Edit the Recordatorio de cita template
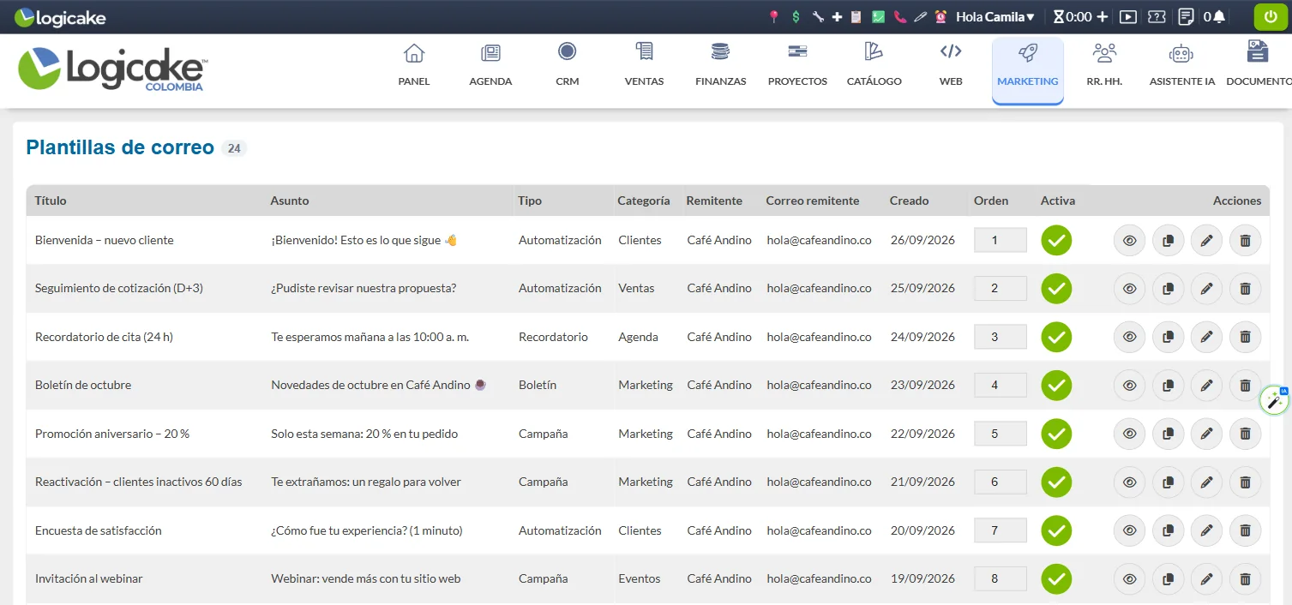The width and height of the screenshot is (1292, 605). pos(1206,338)
